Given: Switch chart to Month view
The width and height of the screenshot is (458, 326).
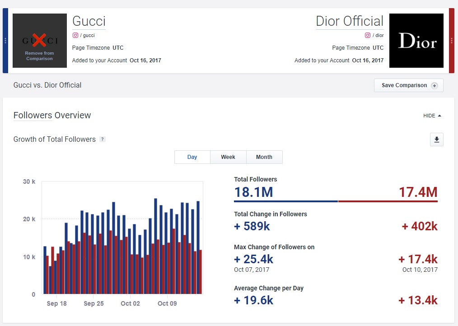Looking at the screenshot, I should (x=264, y=157).
